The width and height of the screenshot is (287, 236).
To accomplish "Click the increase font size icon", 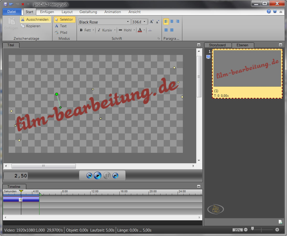I will tap(151, 22).
